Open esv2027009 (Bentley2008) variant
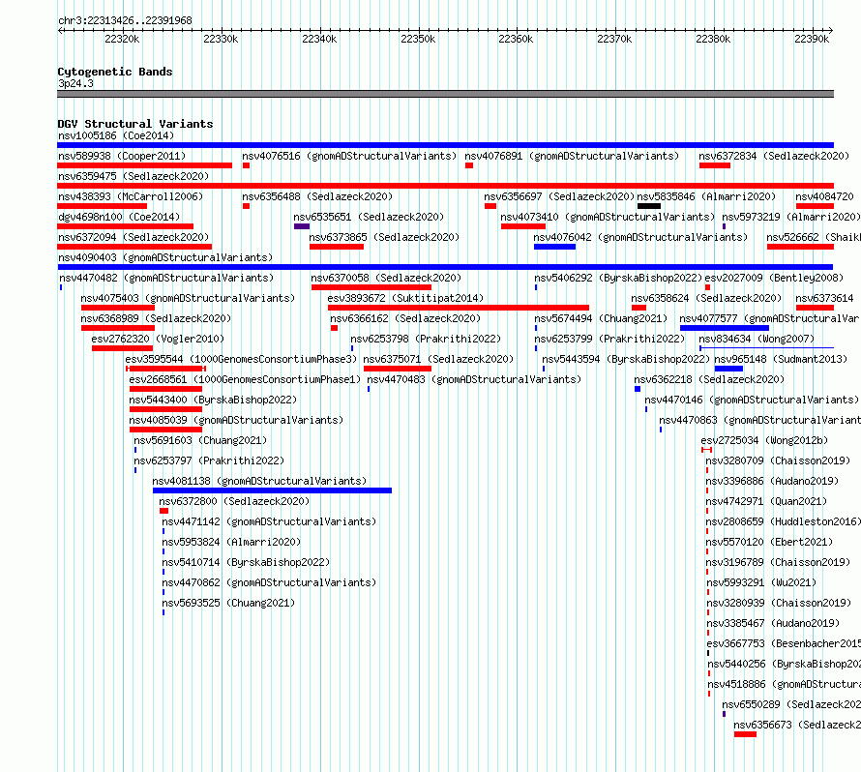 774,278
